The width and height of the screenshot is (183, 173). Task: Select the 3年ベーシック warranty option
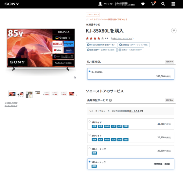coord(131,164)
